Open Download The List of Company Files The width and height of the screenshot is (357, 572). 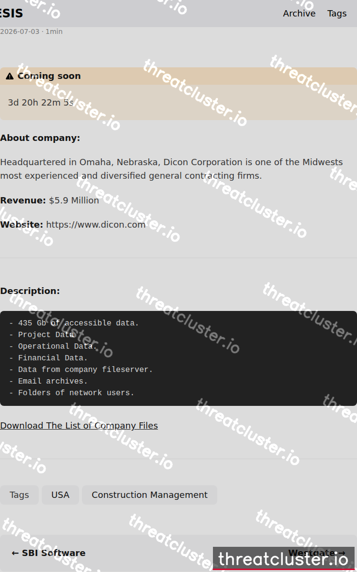click(x=79, y=426)
